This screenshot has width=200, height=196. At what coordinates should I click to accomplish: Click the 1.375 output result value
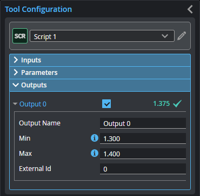tap(162, 104)
